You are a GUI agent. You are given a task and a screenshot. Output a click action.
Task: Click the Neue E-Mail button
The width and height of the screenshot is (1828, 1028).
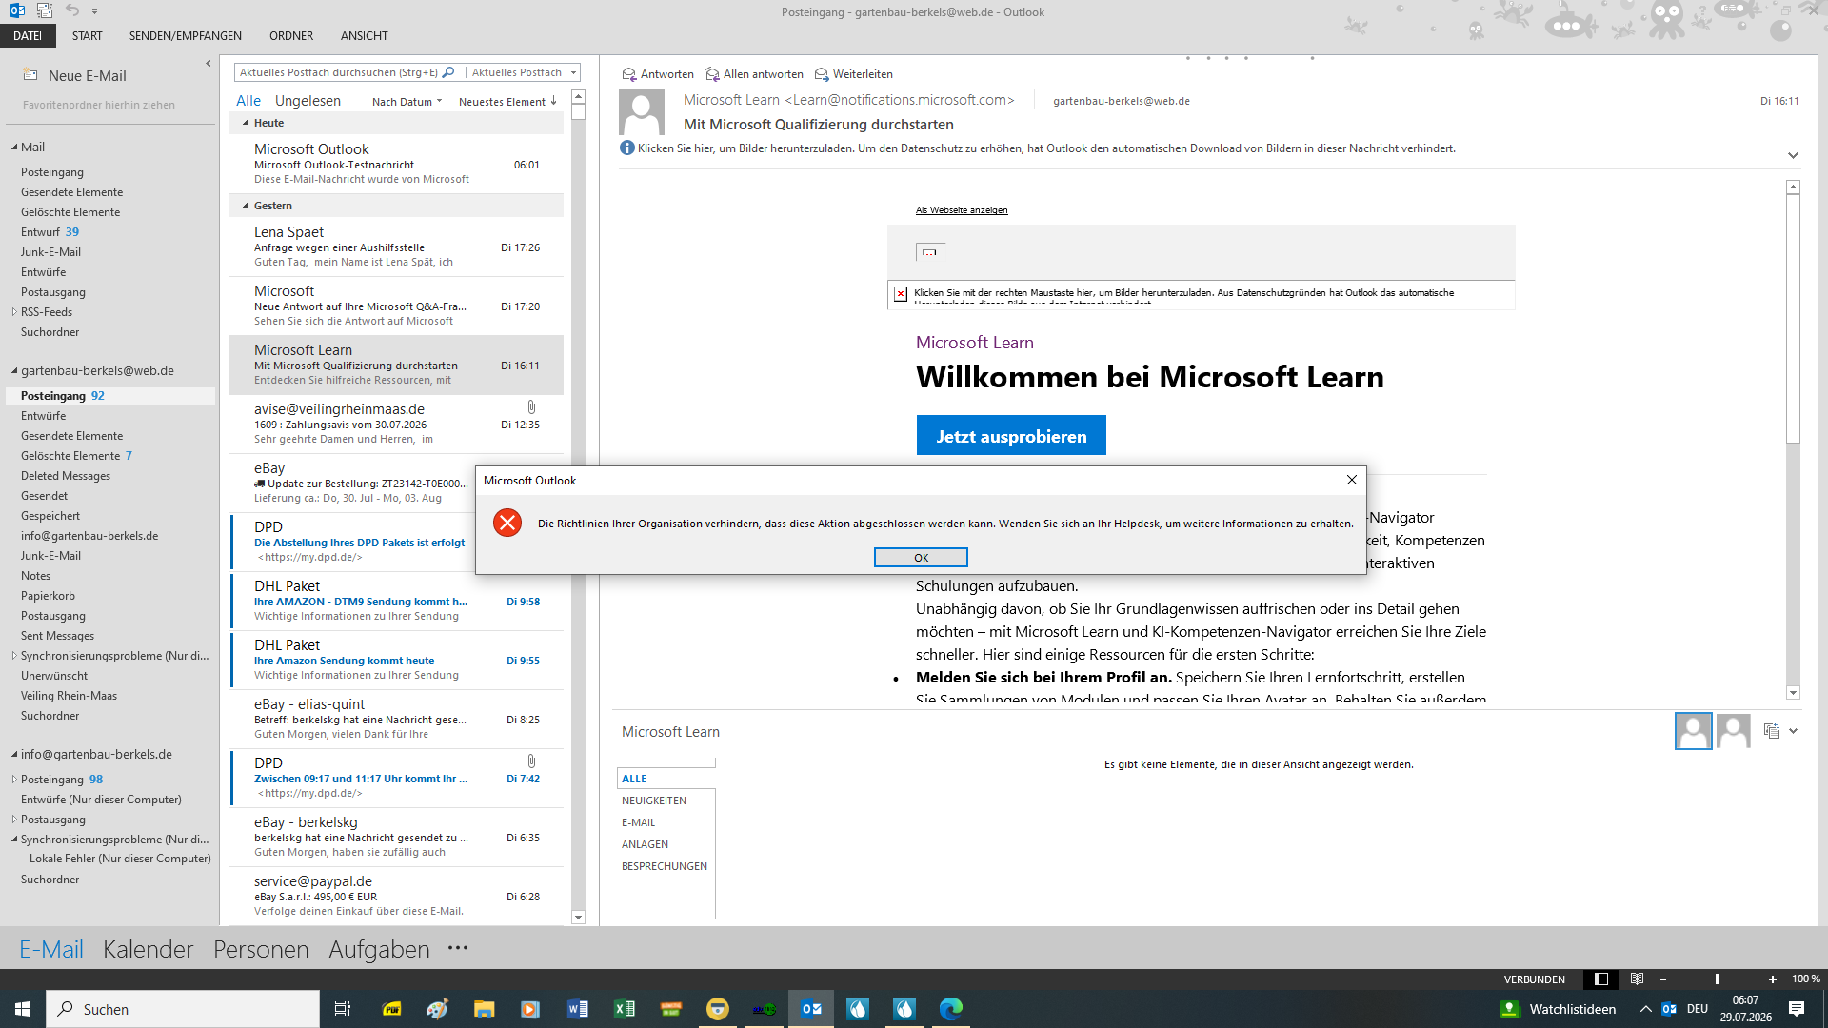(74, 76)
